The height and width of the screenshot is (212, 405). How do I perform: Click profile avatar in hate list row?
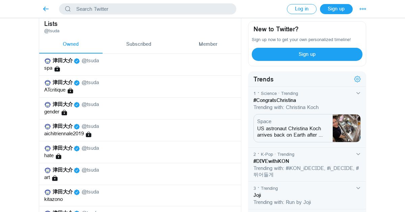point(48,148)
